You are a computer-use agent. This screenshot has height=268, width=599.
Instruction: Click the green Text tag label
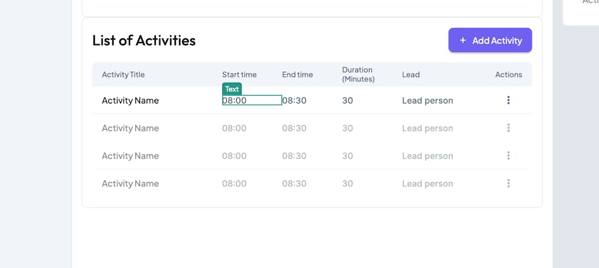(232, 89)
